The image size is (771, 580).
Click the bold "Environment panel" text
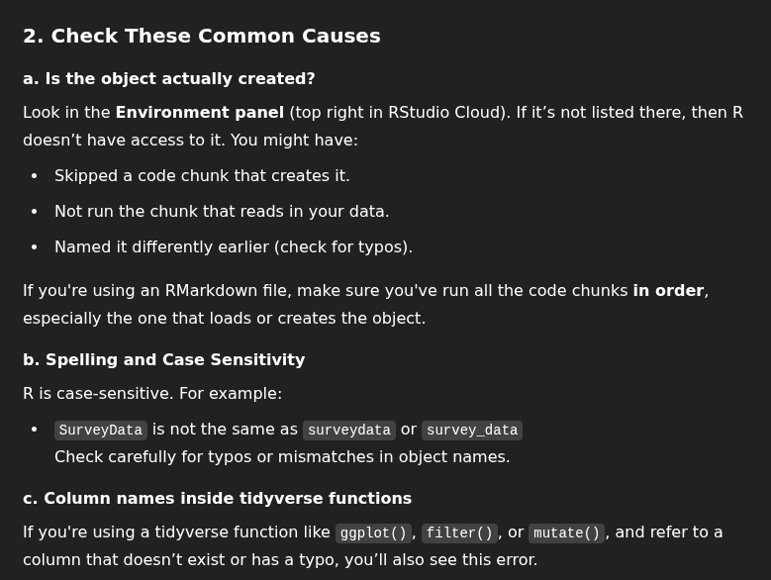point(199,112)
